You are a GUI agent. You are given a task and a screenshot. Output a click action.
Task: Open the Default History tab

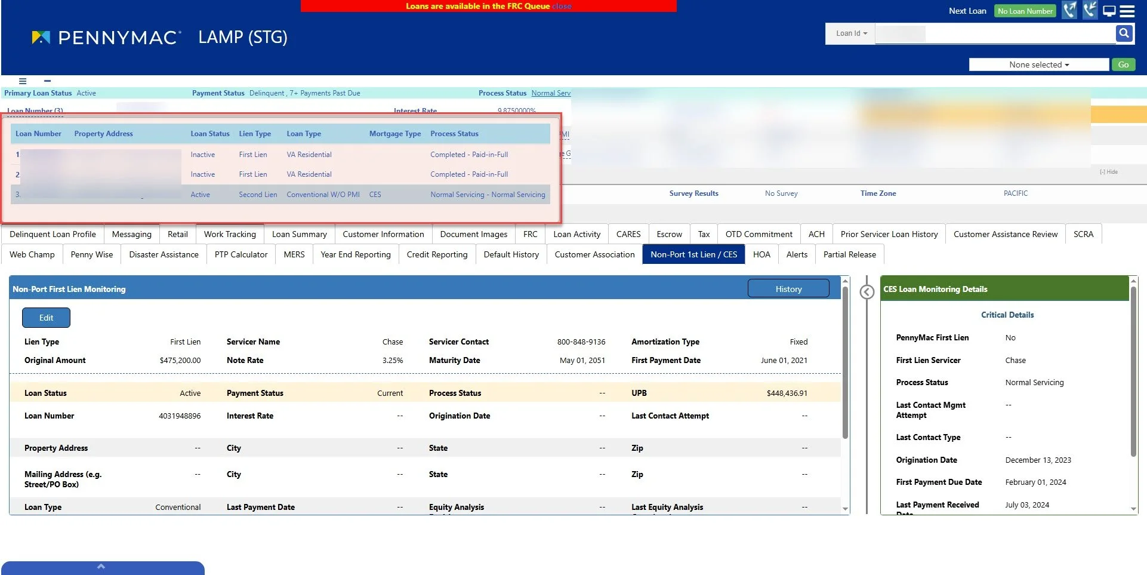coord(511,254)
